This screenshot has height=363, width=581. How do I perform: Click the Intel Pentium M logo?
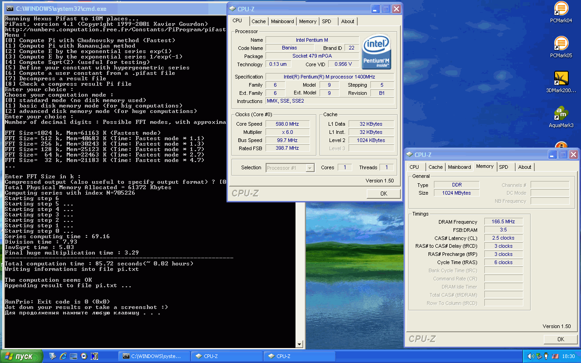pyautogui.click(x=376, y=52)
